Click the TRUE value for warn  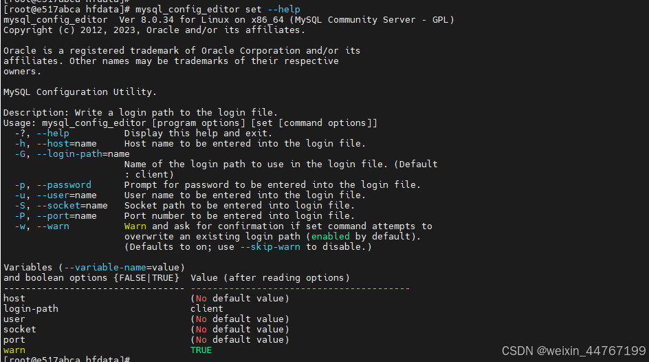pyautogui.click(x=201, y=350)
